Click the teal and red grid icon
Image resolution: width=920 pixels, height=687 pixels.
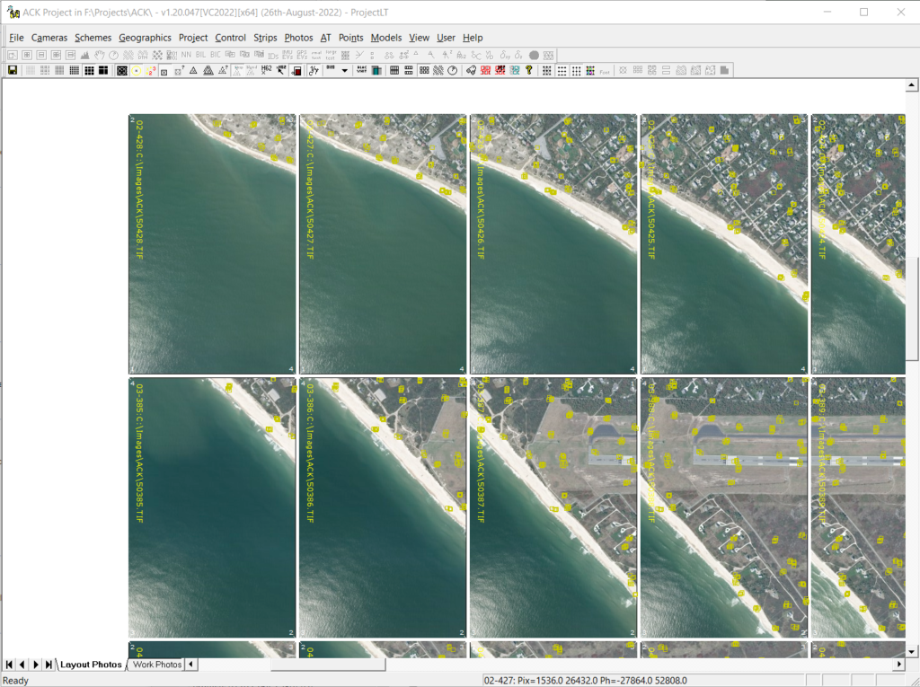point(515,70)
